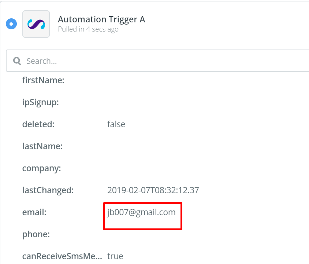
Task: Select the email field label
Action: point(34,213)
